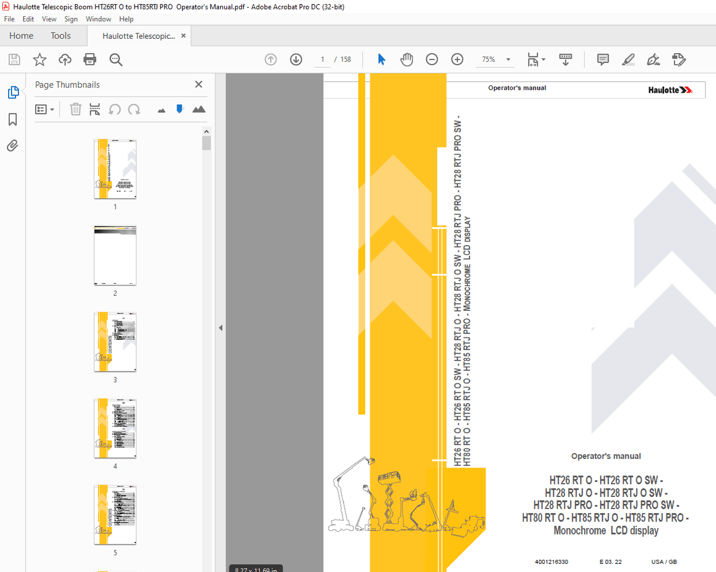Add a sticky note comment
Screen dimensions: 716x572
click(602, 59)
